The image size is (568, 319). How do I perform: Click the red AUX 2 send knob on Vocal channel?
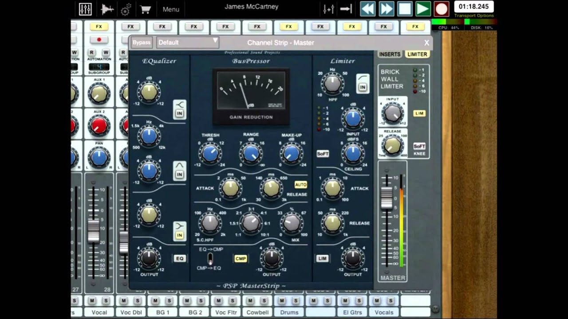point(99,126)
